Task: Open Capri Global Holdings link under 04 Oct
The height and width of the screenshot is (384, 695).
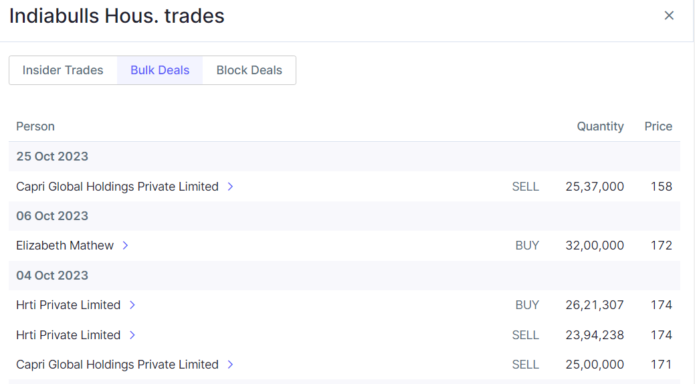Action: (117, 365)
